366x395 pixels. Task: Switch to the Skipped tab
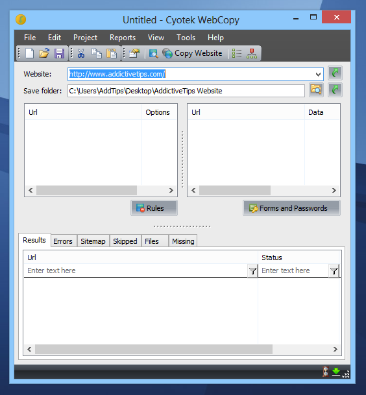point(125,241)
